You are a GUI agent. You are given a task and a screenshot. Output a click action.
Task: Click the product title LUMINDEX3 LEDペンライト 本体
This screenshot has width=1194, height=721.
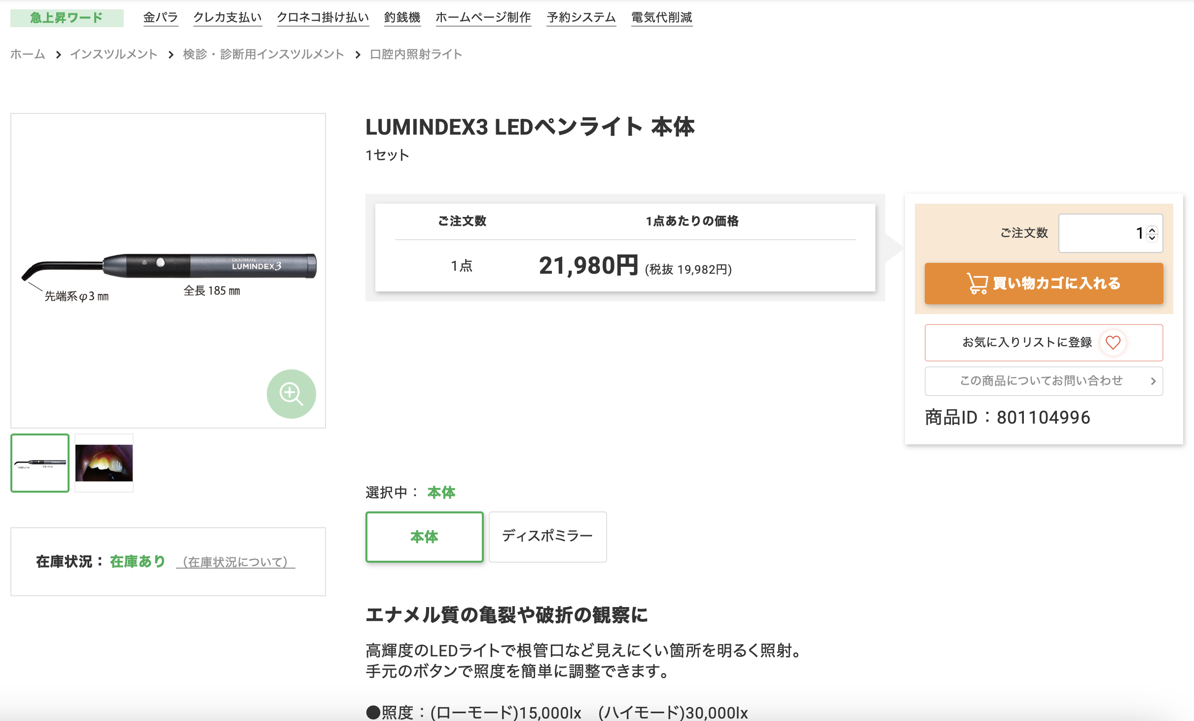tap(530, 127)
